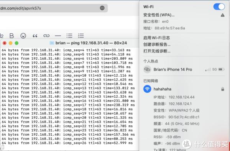This screenshot has height=151, width=230.
Task: Insert hyperlink using the link icon
Action: [46, 36]
